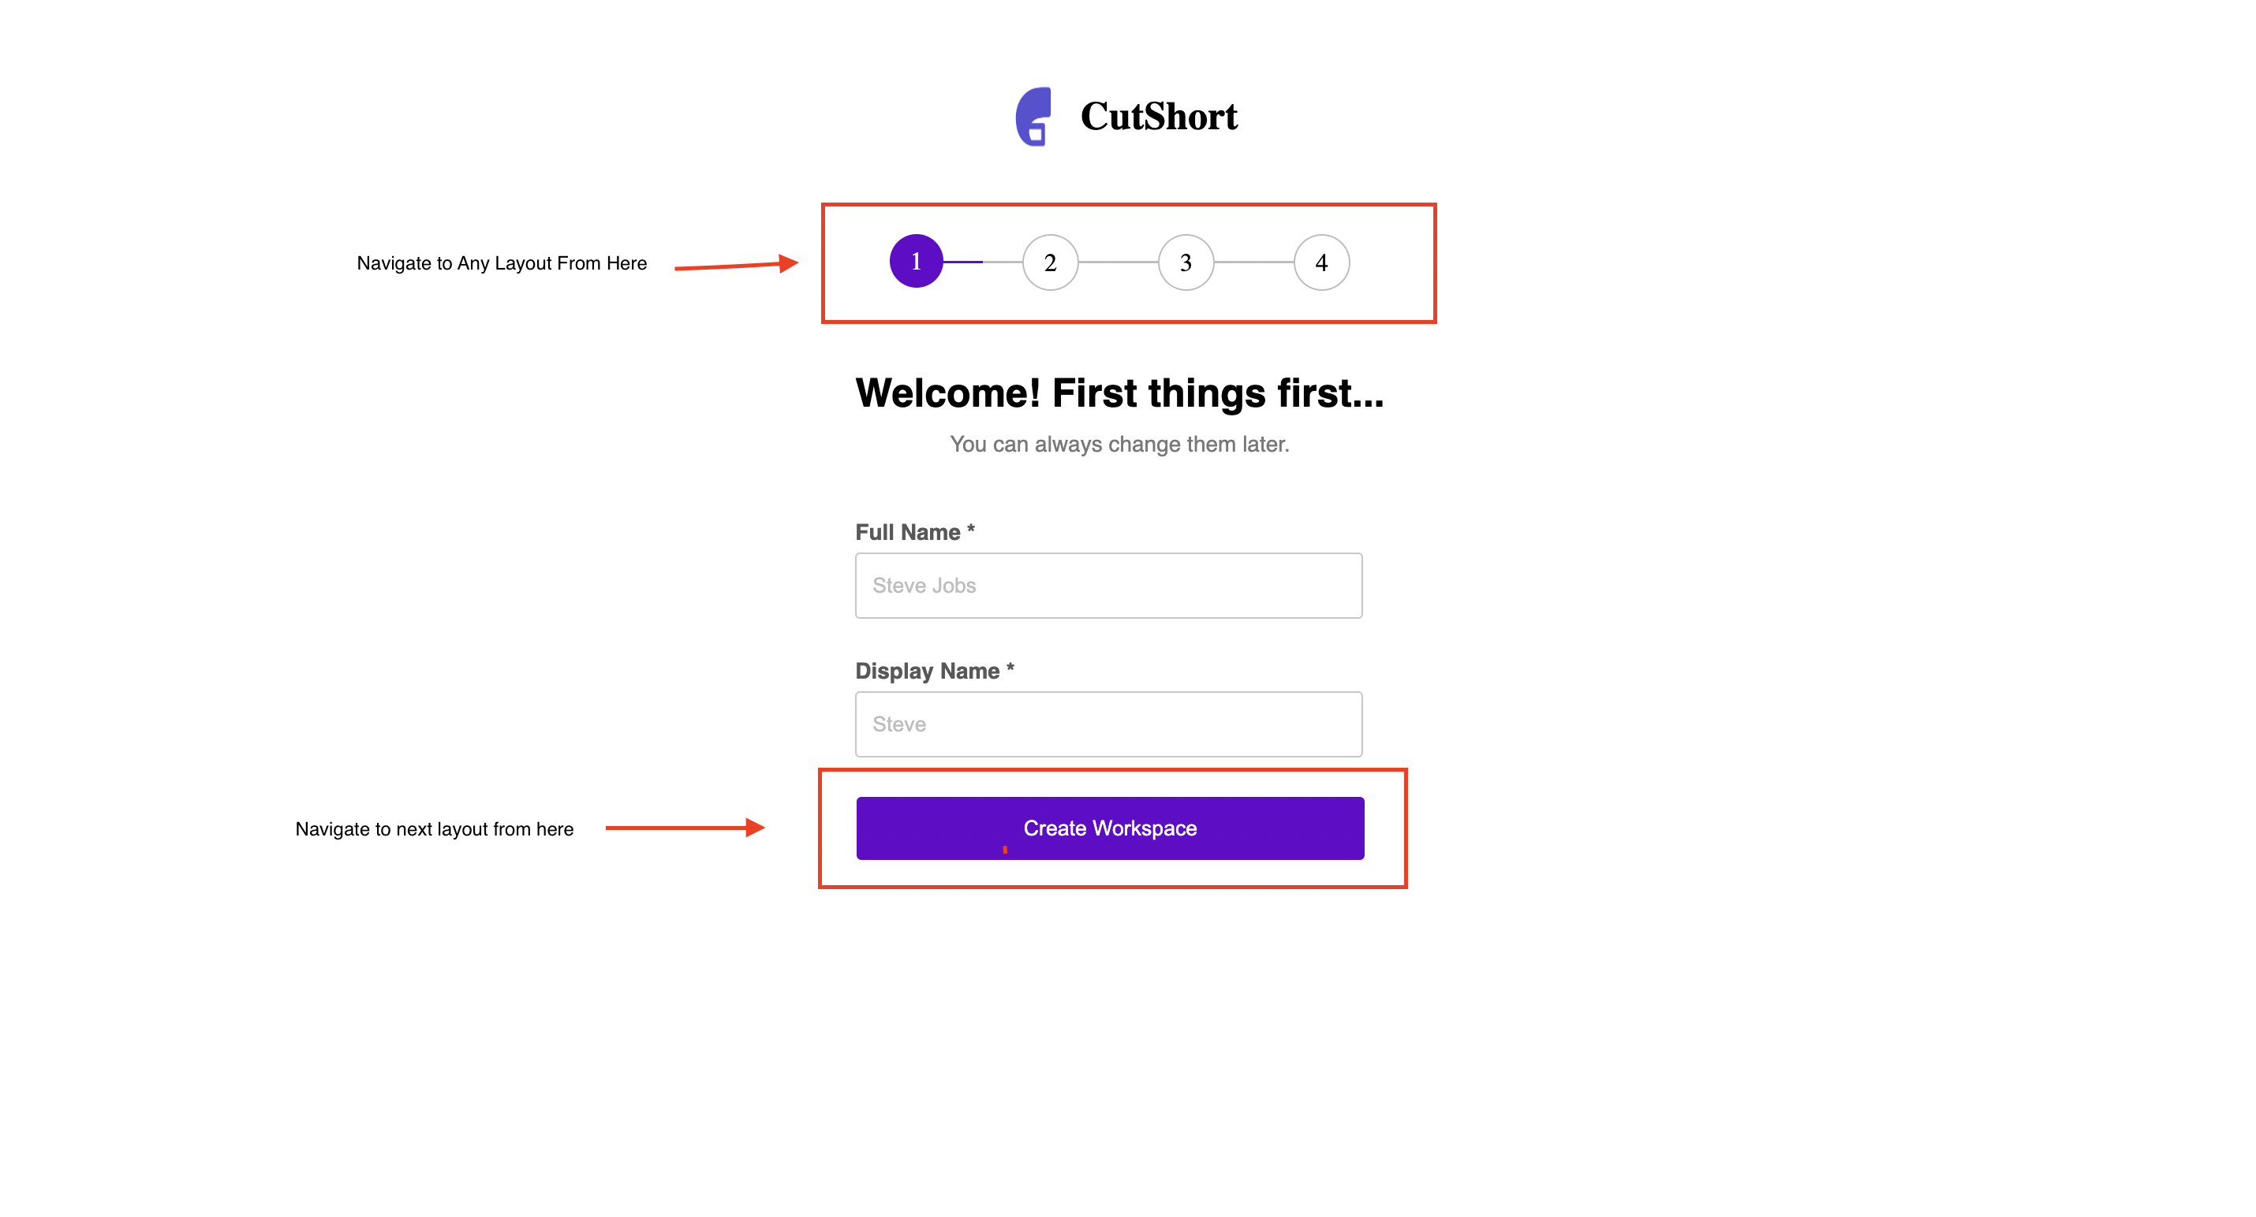Select the currently active step indicator
Screen dimensions: 2256x1217
(x=916, y=262)
